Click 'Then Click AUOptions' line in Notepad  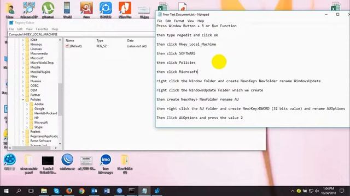200,118
